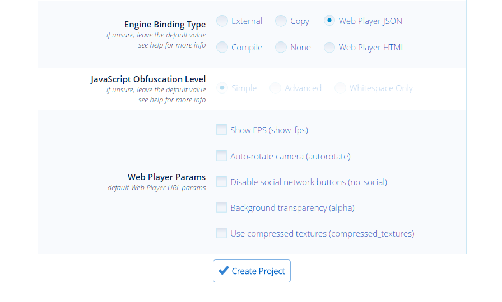502x302 pixels.
Task: Set engine binding type to None
Action: tap(281, 48)
